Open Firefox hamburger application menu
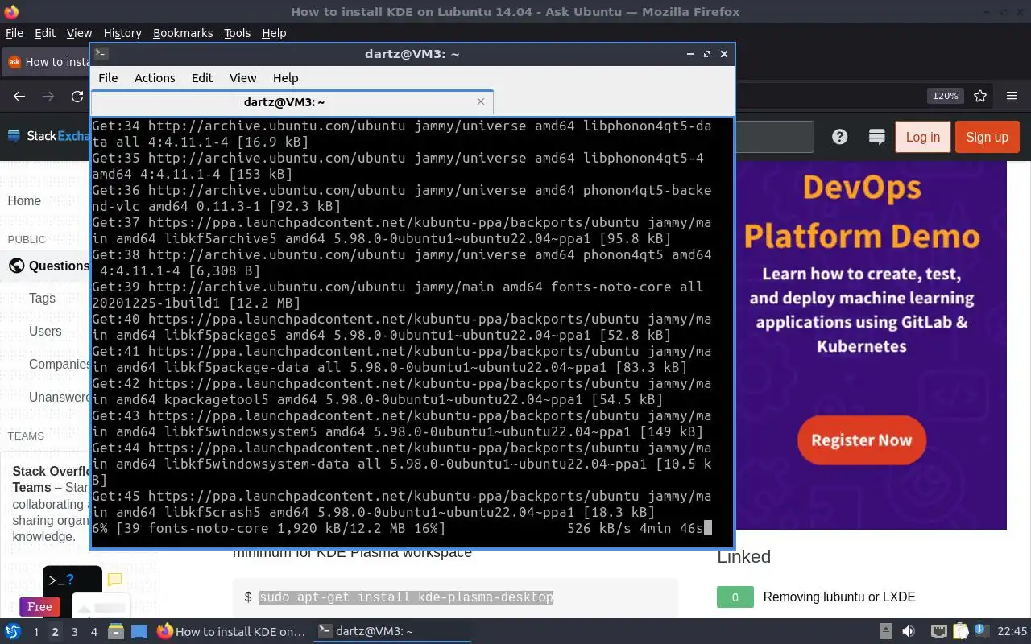1031x644 pixels. (1012, 96)
